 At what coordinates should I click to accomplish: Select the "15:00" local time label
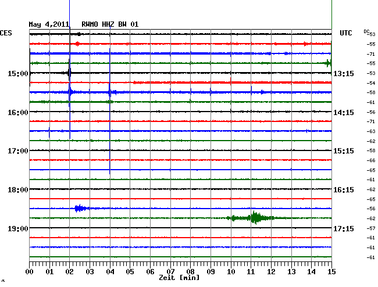pos(18,73)
